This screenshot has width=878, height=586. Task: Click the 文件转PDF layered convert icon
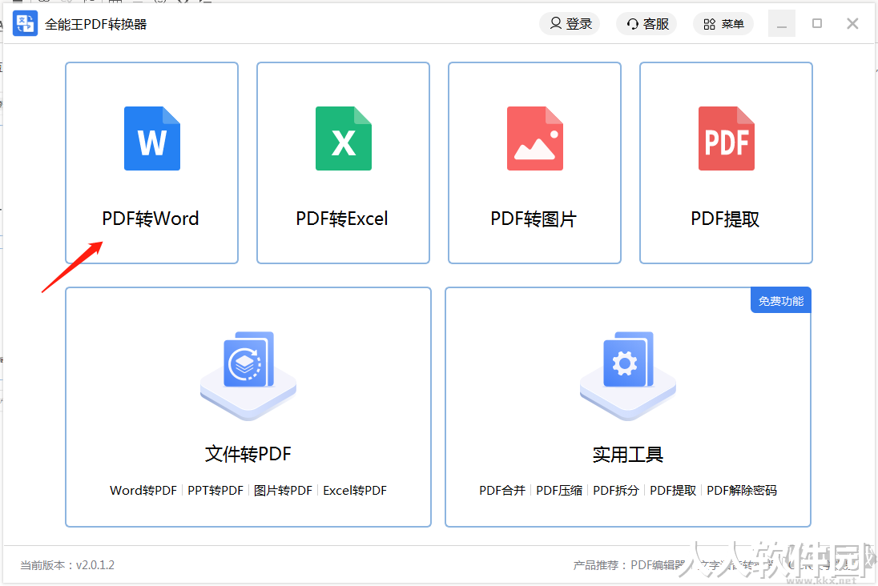[248, 375]
